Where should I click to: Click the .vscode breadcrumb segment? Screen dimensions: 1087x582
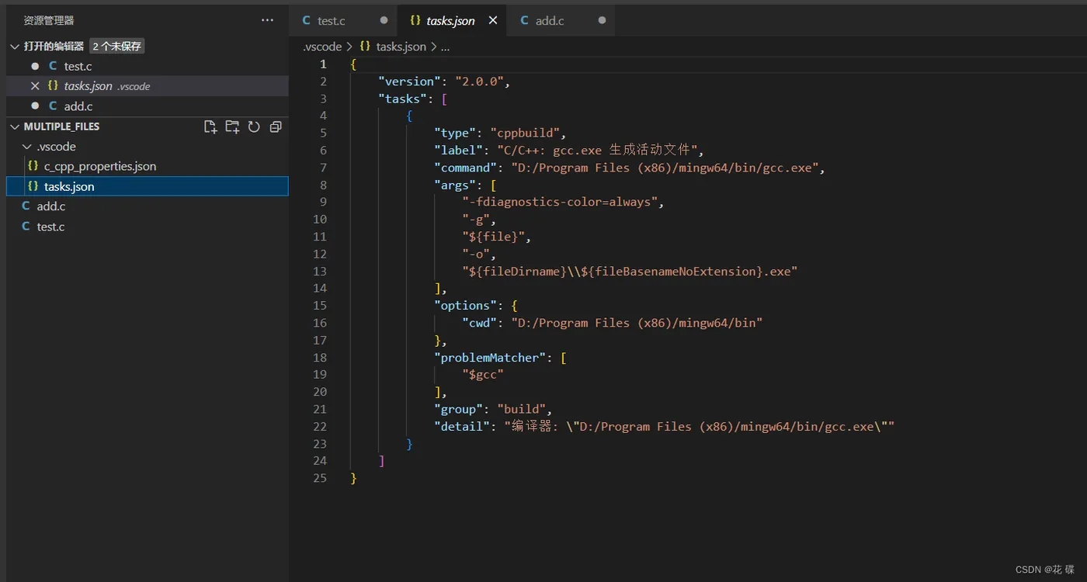(x=322, y=47)
